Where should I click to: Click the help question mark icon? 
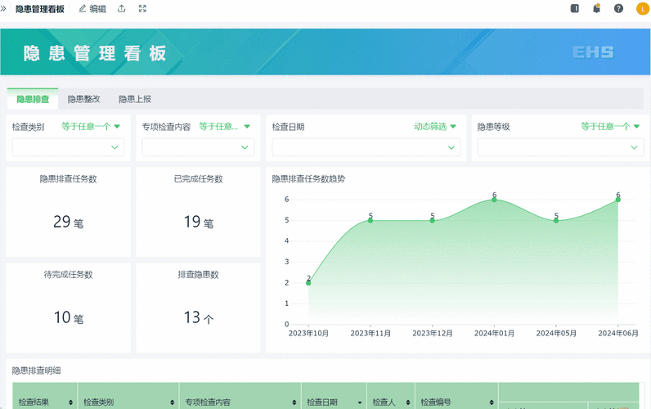click(x=618, y=8)
